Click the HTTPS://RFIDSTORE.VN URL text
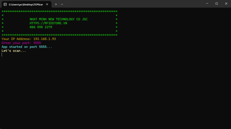The height and width of the screenshot is (129, 231). [x=48, y=23]
